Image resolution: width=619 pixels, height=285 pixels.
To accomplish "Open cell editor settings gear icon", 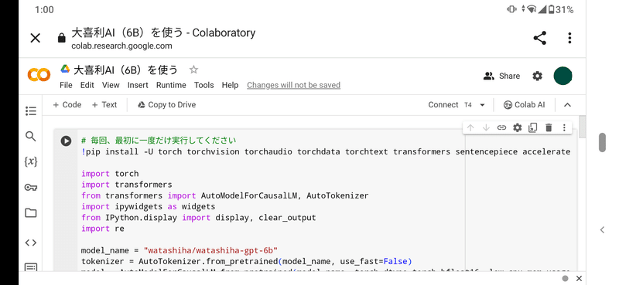I will [x=517, y=127].
